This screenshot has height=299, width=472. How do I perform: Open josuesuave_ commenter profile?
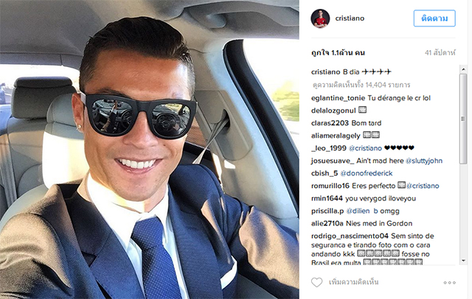(333, 161)
